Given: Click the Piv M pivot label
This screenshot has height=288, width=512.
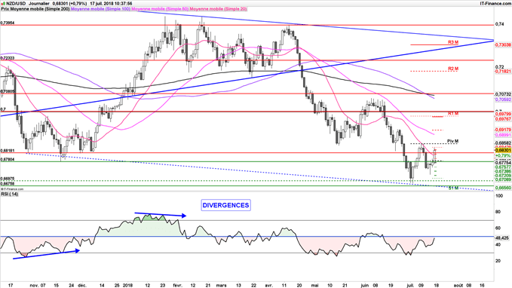Looking at the screenshot, I should coord(452,141).
